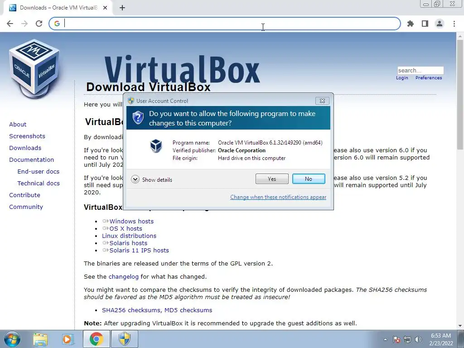Expand Show details in UAC dialog

tap(151, 179)
